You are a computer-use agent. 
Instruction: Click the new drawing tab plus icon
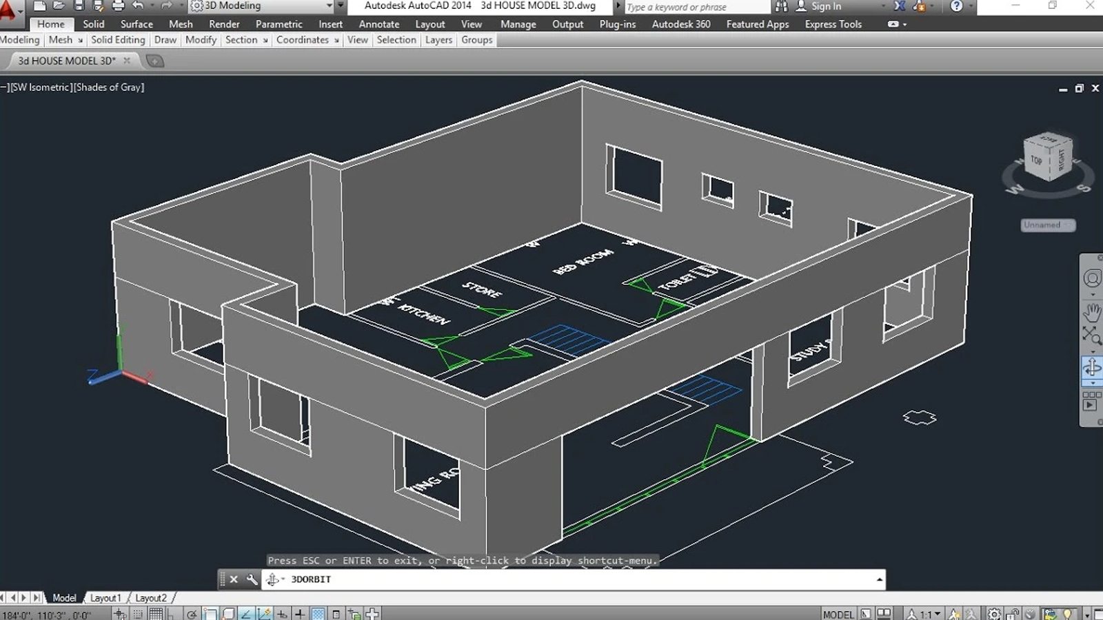tap(155, 61)
